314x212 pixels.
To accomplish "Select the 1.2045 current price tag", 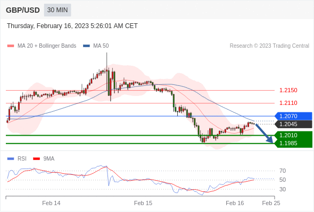I will click(293, 124).
